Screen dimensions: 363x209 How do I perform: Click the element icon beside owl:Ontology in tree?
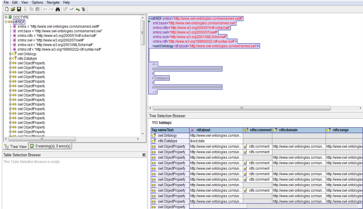coord(14,54)
